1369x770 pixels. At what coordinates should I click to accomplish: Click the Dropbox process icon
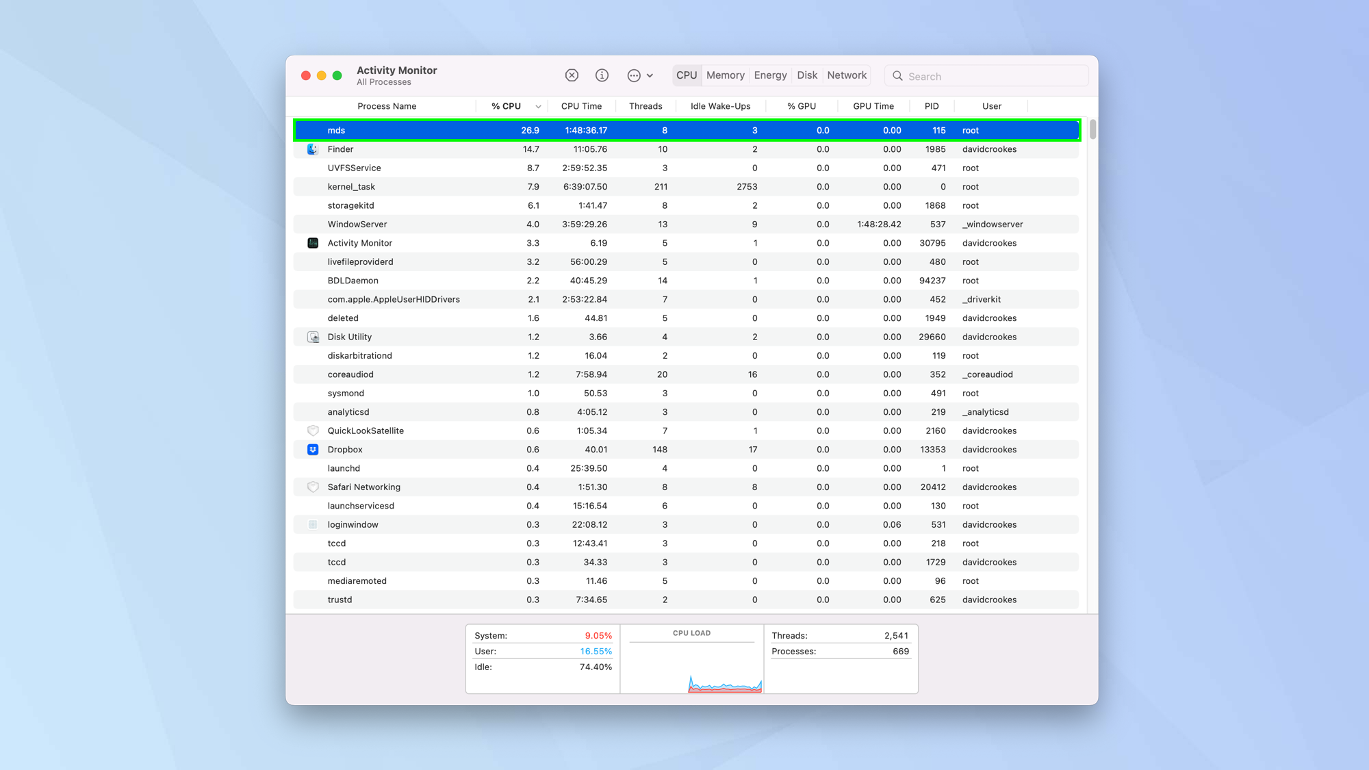313,450
